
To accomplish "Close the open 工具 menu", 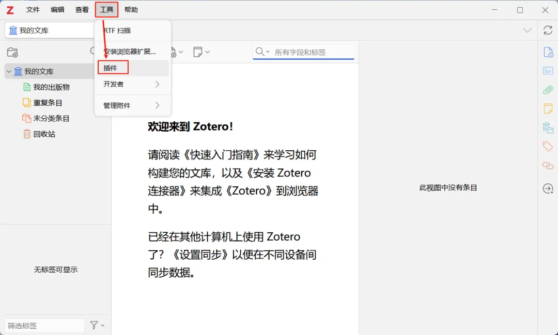I will [x=106, y=10].
